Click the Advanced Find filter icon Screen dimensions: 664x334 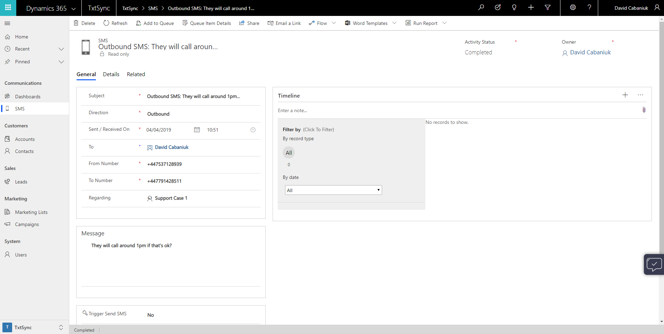pyautogui.click(x=547, y=8)
